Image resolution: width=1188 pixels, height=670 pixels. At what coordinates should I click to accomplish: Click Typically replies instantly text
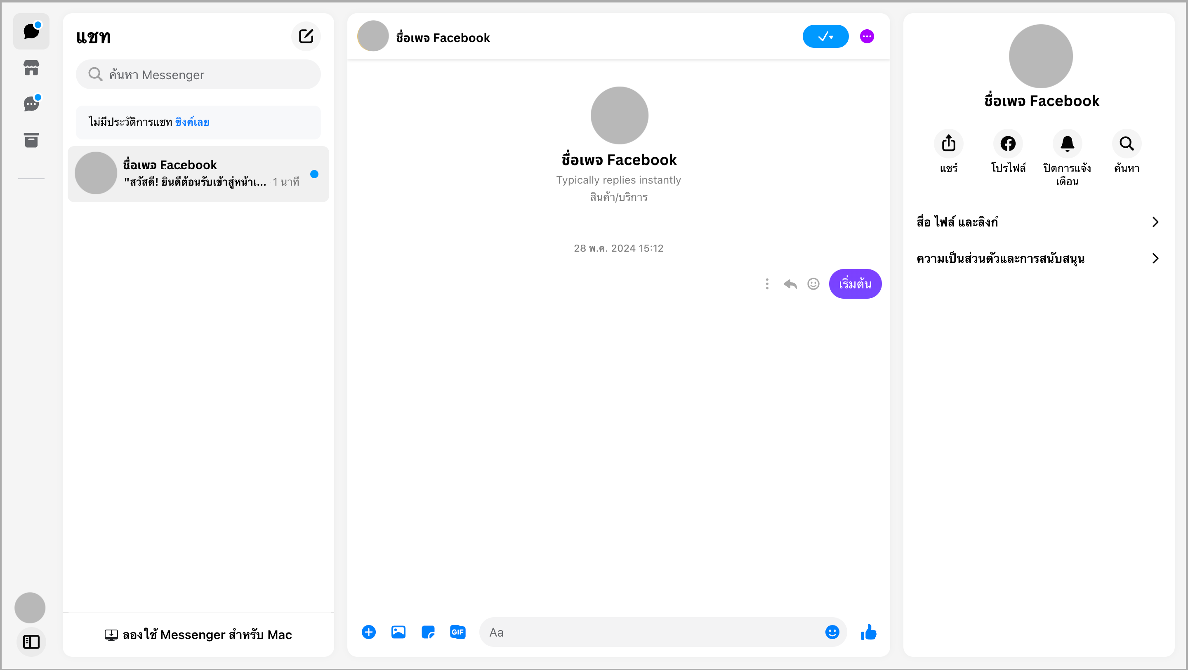coord(618,180)
